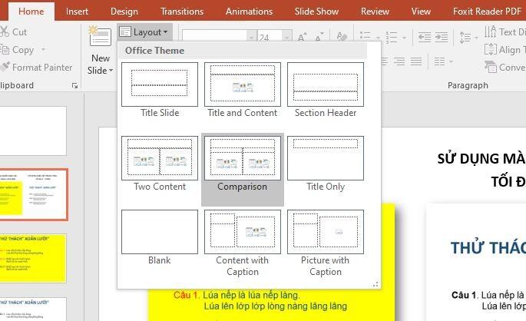Switch to the Slide Show tab
The width and height of the screenshot is (526, 321).
316,12
